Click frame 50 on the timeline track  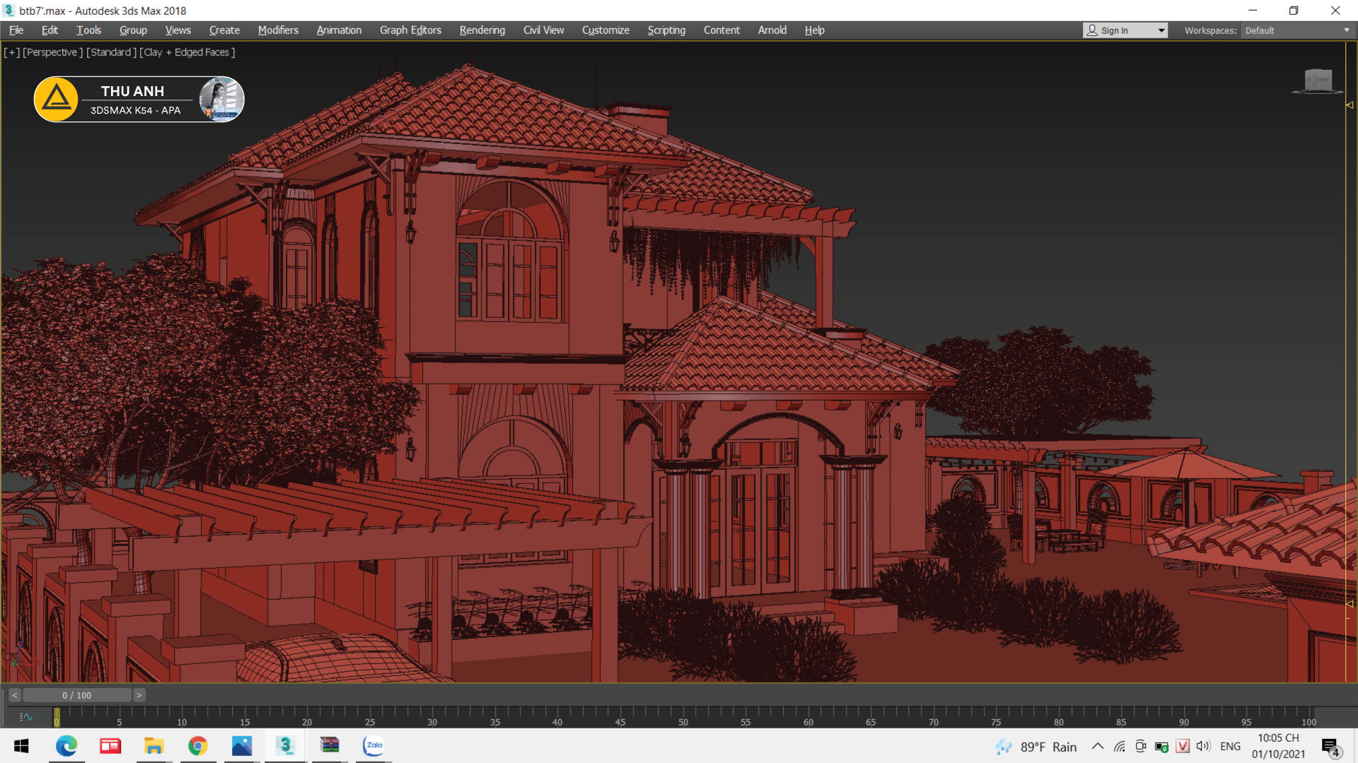pos(683,714)
